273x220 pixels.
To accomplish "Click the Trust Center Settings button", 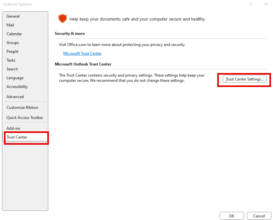I will point(245,79).
